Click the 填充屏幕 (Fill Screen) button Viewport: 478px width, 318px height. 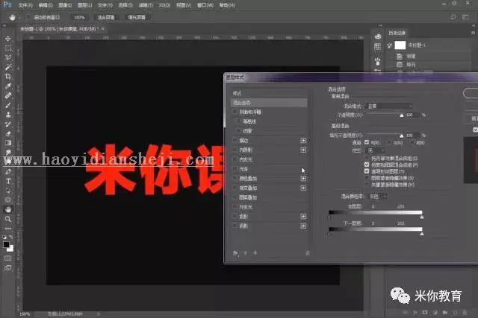pos(137,17)
